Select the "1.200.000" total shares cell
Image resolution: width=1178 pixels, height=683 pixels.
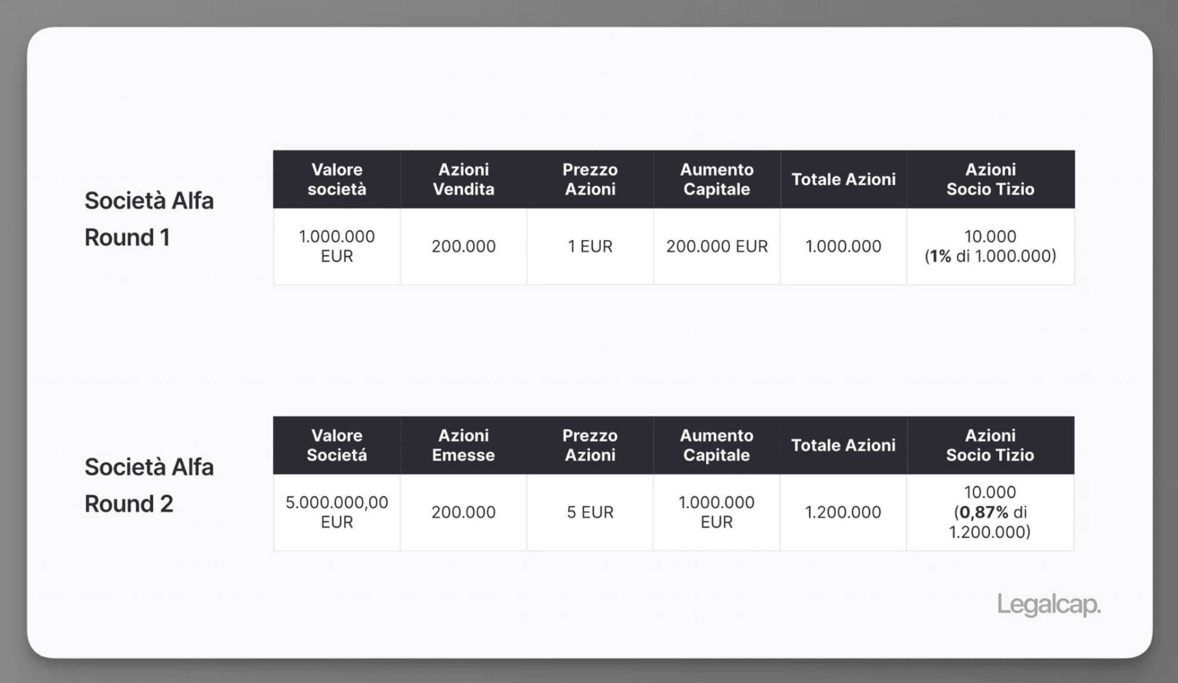click(x=843, y=512)
